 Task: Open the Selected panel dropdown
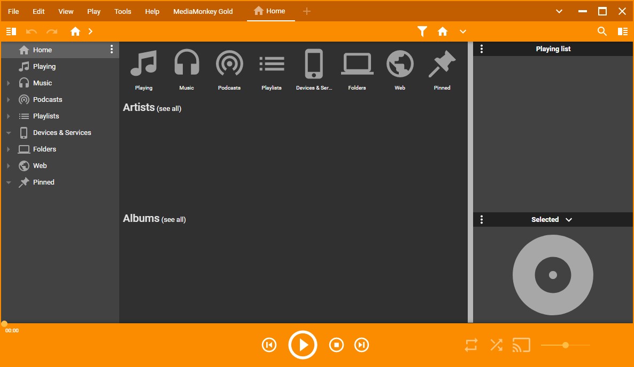[x=569, y=220]
